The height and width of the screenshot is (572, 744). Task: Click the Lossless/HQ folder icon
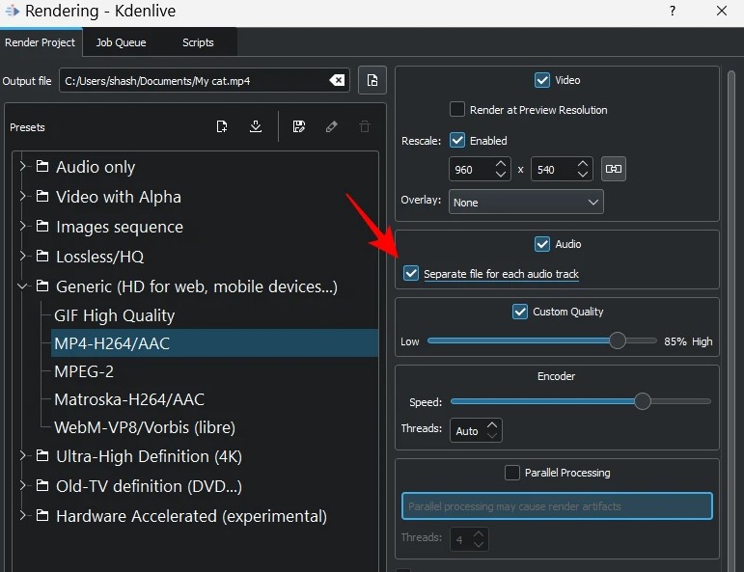pyautogui.click(x=42, y=257)
